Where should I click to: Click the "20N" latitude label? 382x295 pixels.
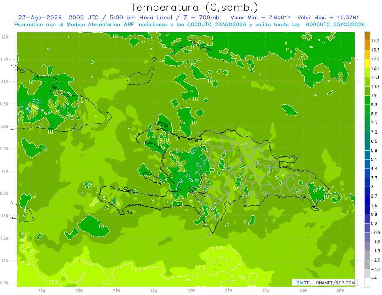(4, 126)
